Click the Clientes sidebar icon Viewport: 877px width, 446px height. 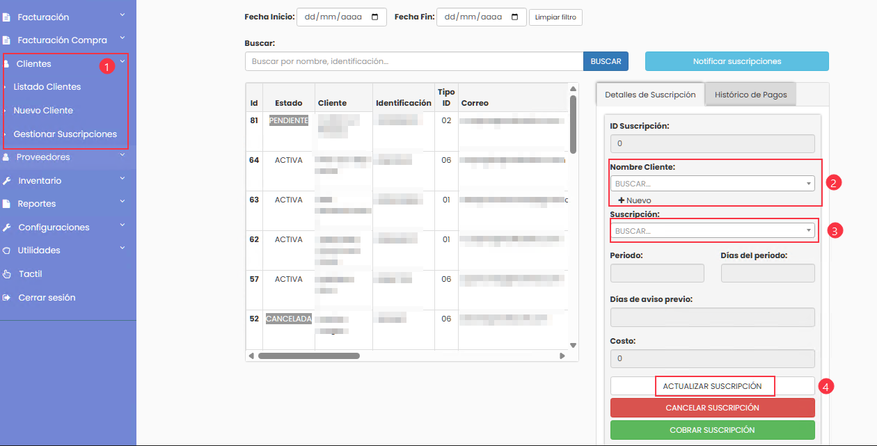tap(6, 64)
